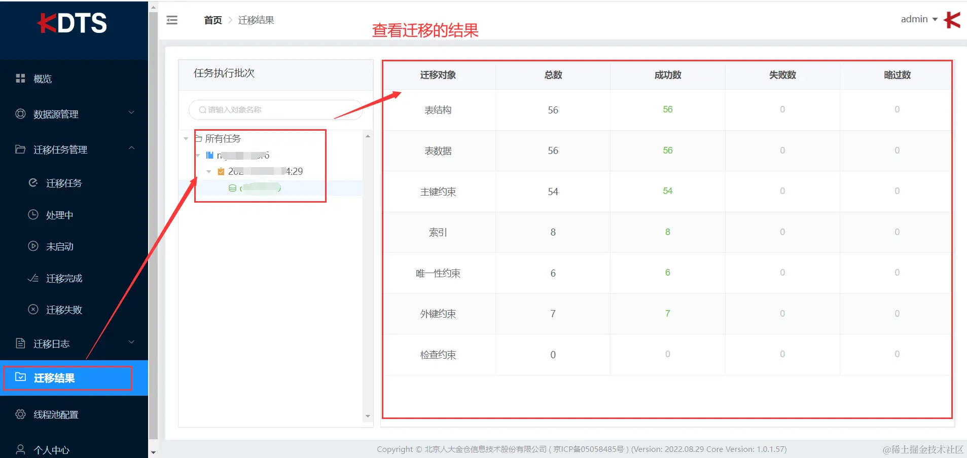The width and height of the screenshot is (967, 458).
Task: Click the tree panel scrollbar up arrow
Action: tap(368, 136)
